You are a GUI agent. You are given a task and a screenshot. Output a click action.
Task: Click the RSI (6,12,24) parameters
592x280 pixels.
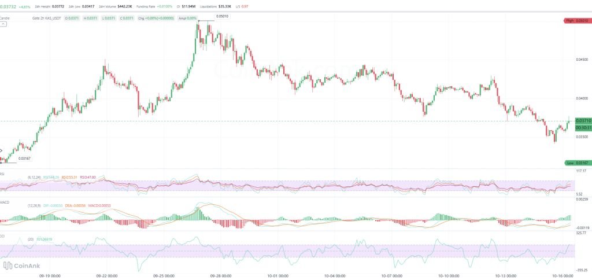pos(34,177)
